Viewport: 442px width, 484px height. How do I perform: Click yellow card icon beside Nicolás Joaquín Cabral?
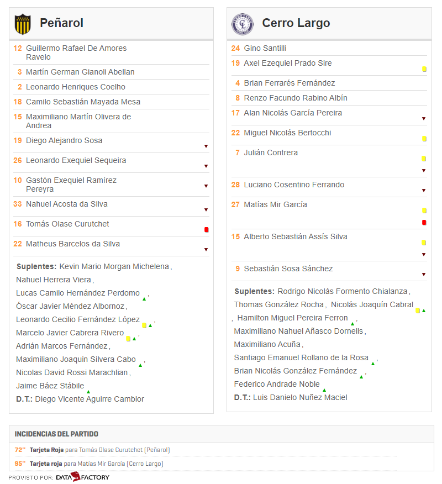tap(418, 311)
